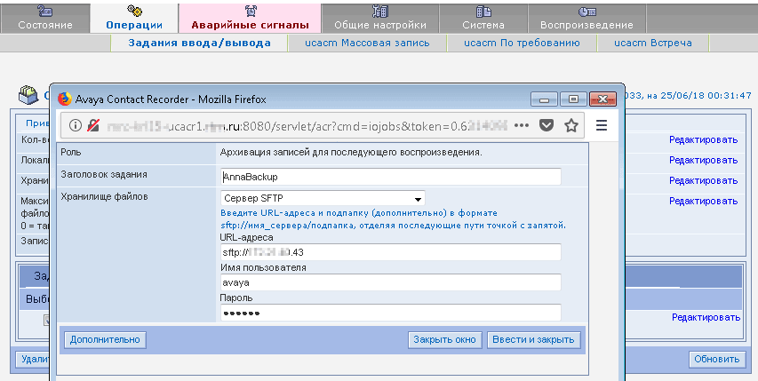Open the ucacm По требованию subtab

pyautogui.click(x=522, y=43)
